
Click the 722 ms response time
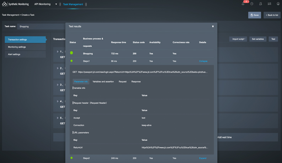pos(115,54)
